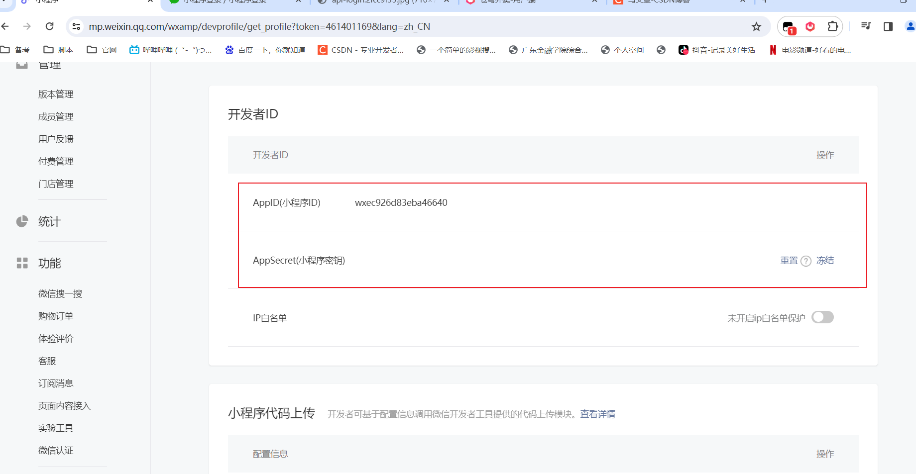Open 体验评价 in the sidebar
The image size is (916, 474).
[x=56, y=339]
